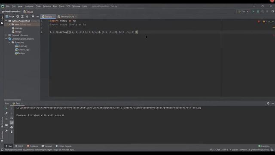275x155 pixels.
Task: Click UTF-8 encoding in status bar
Action: pos(225,150)
